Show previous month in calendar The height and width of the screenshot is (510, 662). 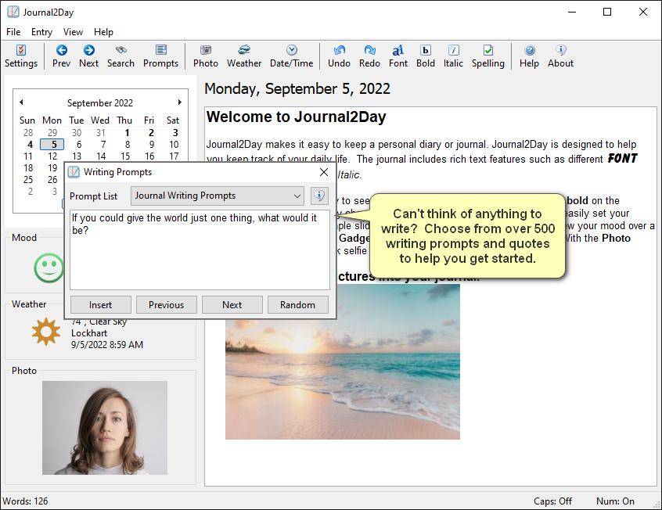click(21, 102)
